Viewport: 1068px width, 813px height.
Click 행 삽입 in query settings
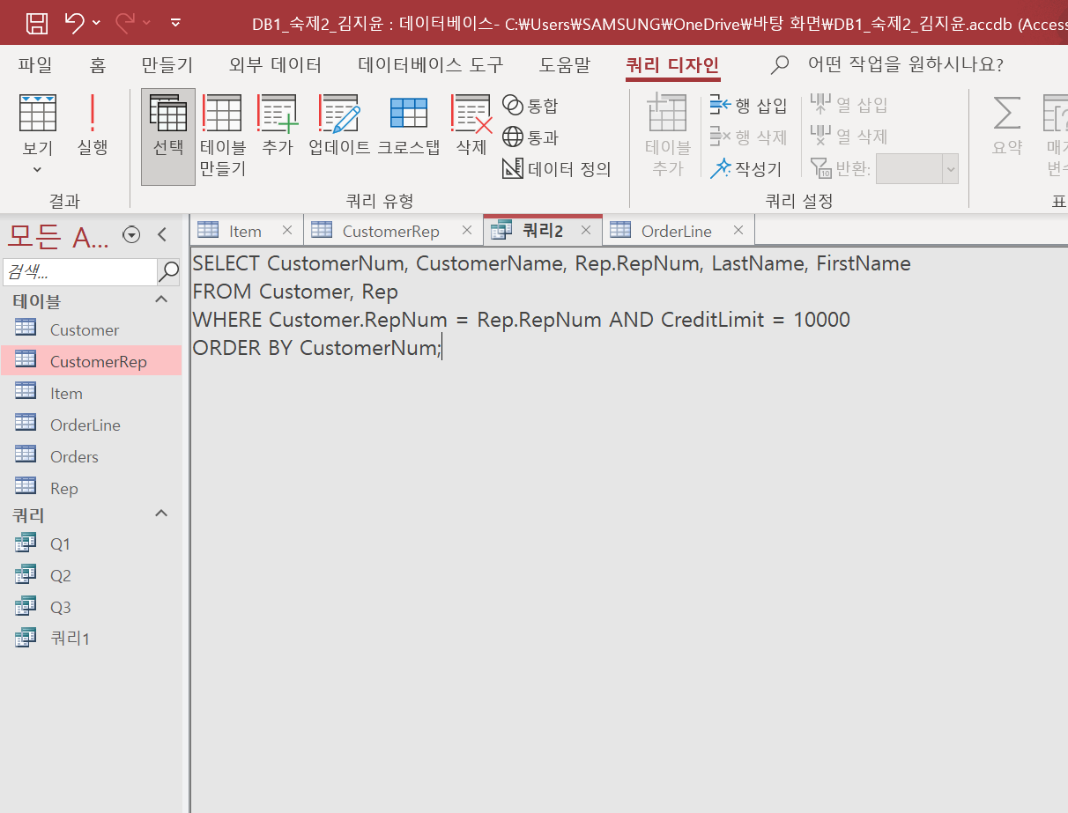[749, 106]
